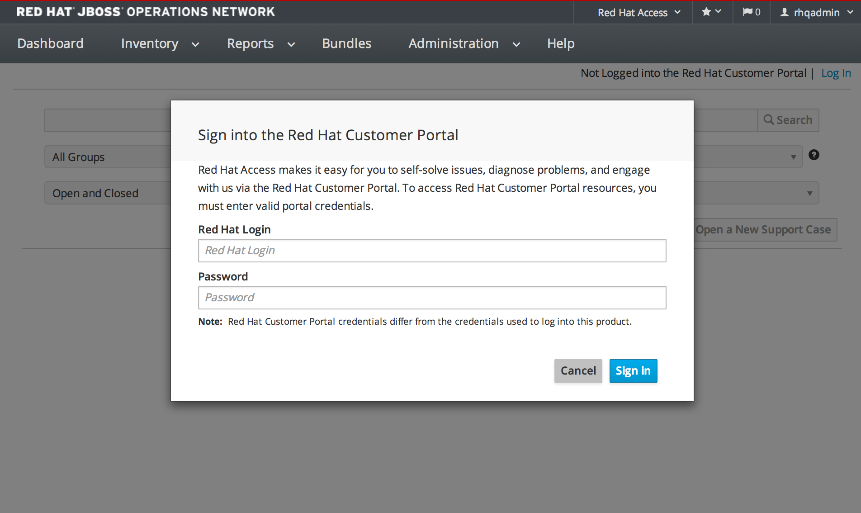Viewport: 861px width, 513px height.
Task: Go to the Dashboard tab
Action: 50,44
